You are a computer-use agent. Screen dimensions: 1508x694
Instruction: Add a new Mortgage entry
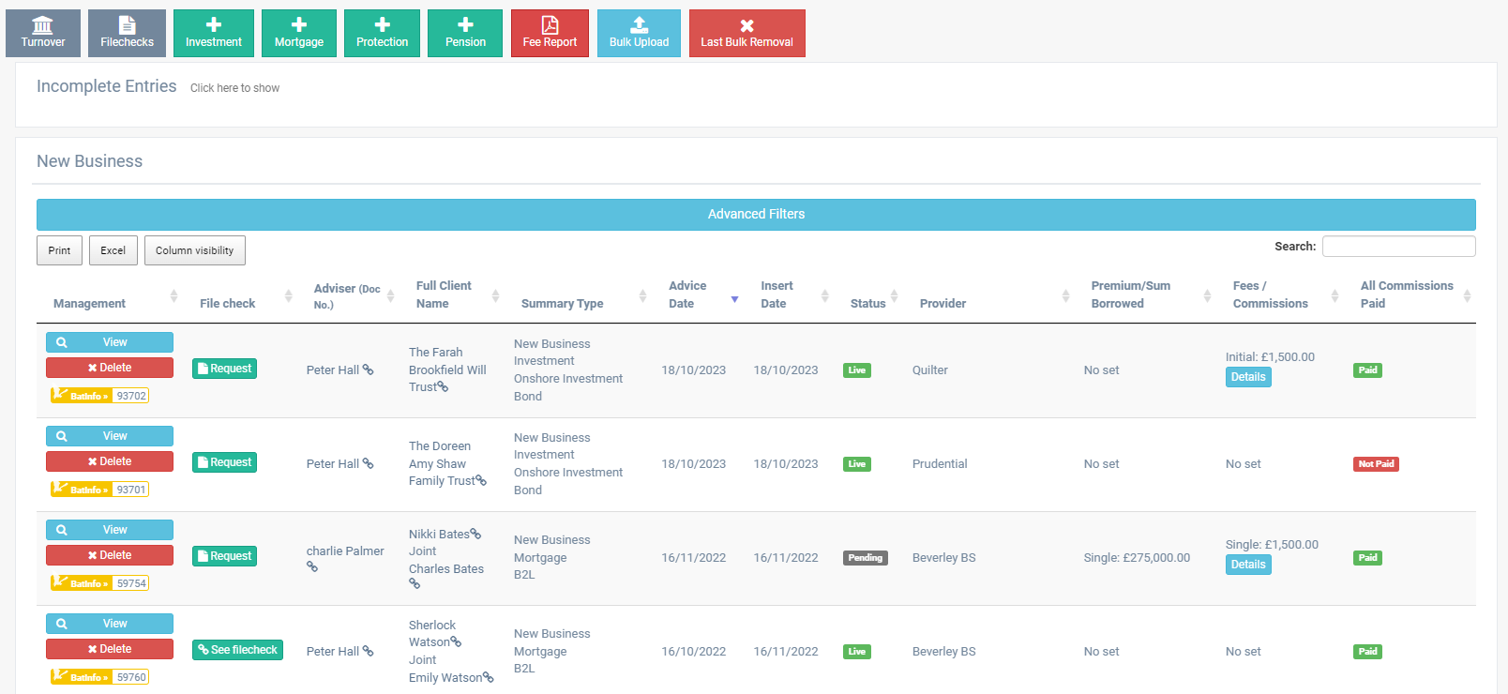point(299,34)
